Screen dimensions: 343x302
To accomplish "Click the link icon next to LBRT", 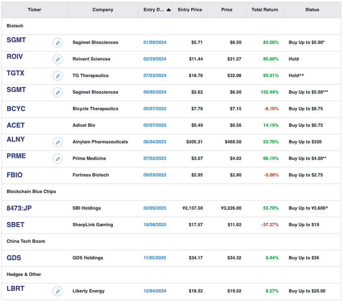I will [x=58, y=291].
